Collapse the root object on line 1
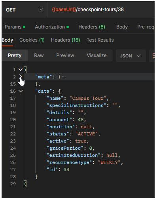Viewport: 157px width, 200px height. [x=21, y=70]
